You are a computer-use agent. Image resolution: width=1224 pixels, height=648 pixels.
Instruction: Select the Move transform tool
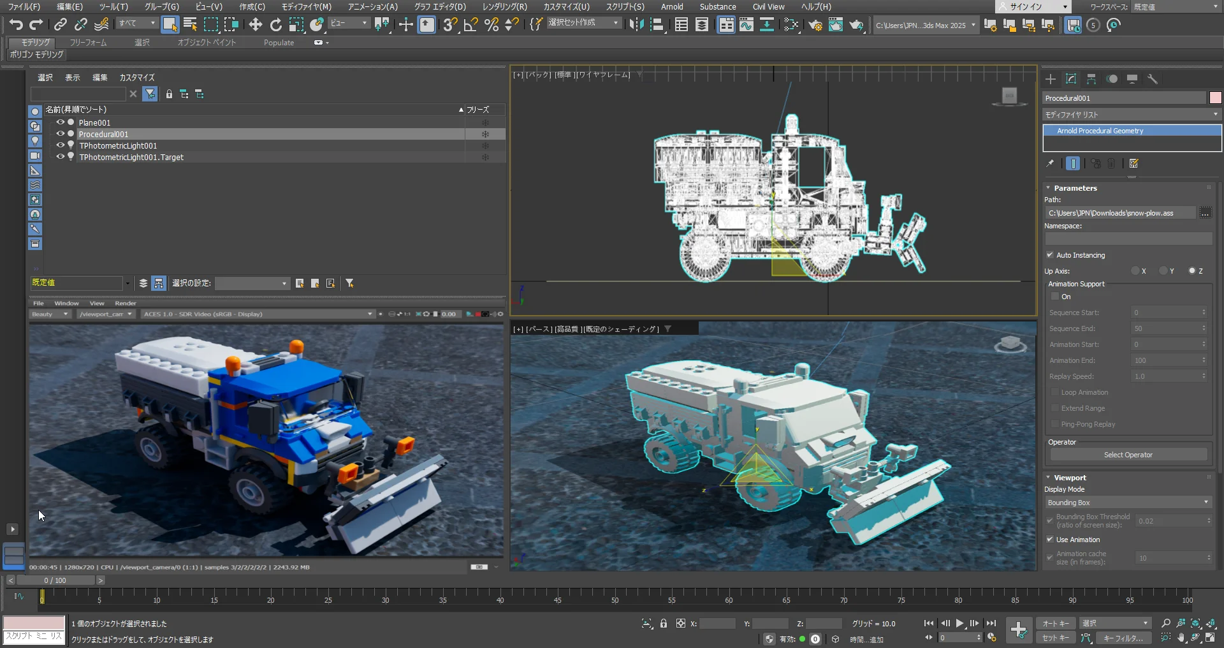coord(255,25)
